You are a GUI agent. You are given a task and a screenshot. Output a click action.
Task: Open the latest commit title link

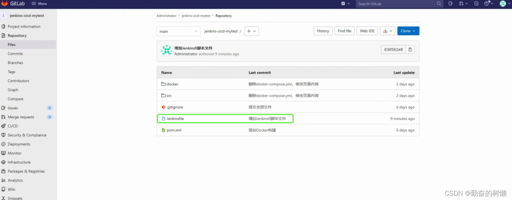193,48
